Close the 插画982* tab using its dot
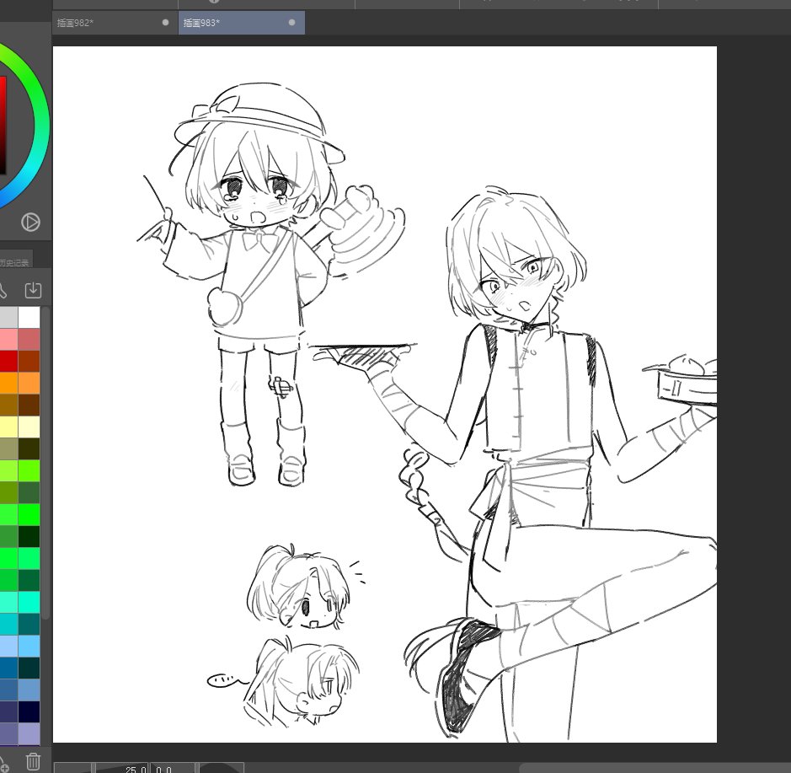The width and height of the screenshot is (791, 773). [165, 22]
